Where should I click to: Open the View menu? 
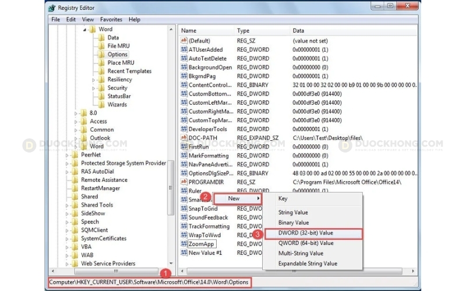(x=88, y=19)
